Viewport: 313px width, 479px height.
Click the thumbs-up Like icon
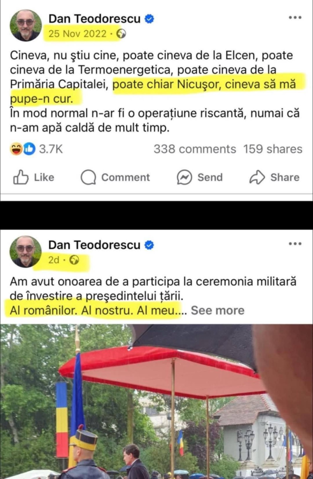pos(21,177)
